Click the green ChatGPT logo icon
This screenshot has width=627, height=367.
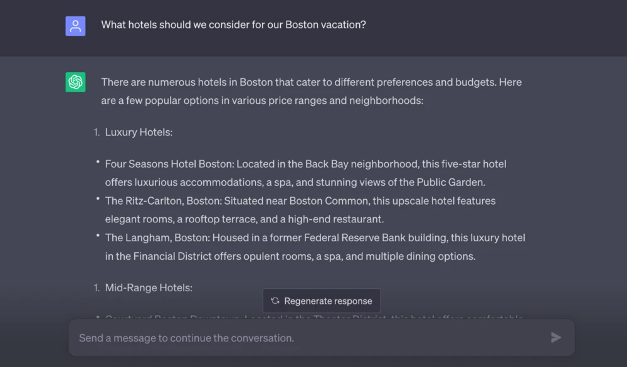[75, 82]
